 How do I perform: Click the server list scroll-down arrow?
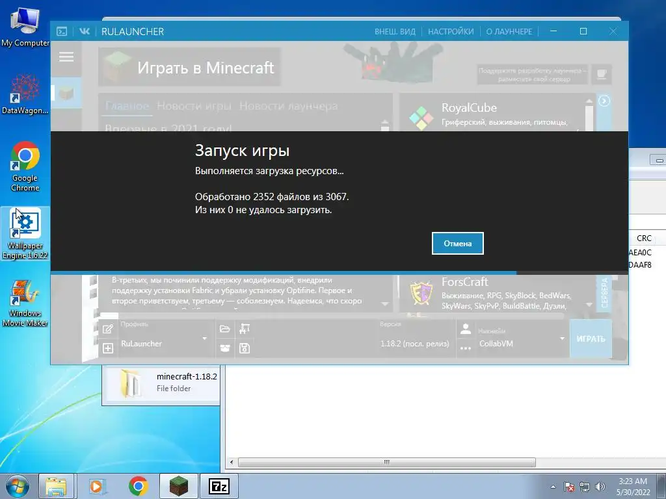point(589,305)
